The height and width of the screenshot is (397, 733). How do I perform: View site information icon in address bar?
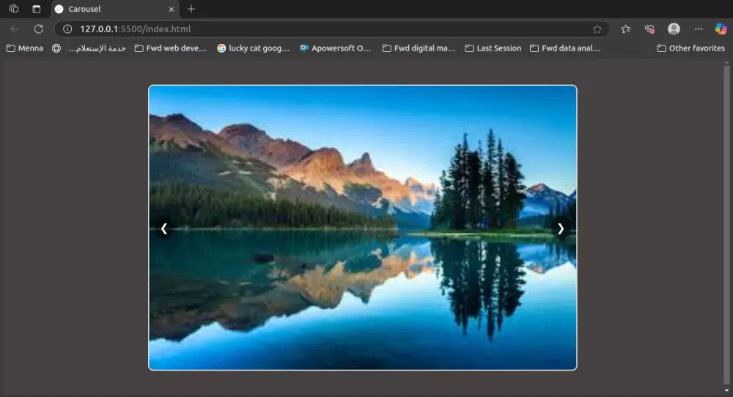(67, 29)
